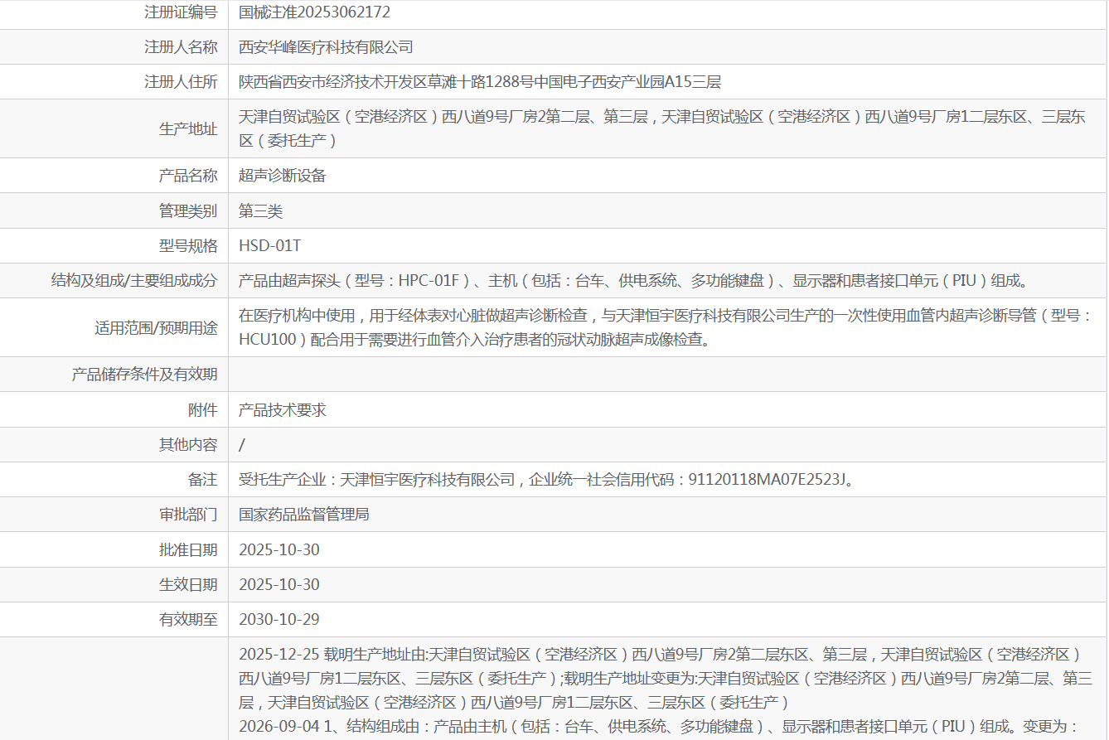Click the 注册人住所 label

pos(181,82)
